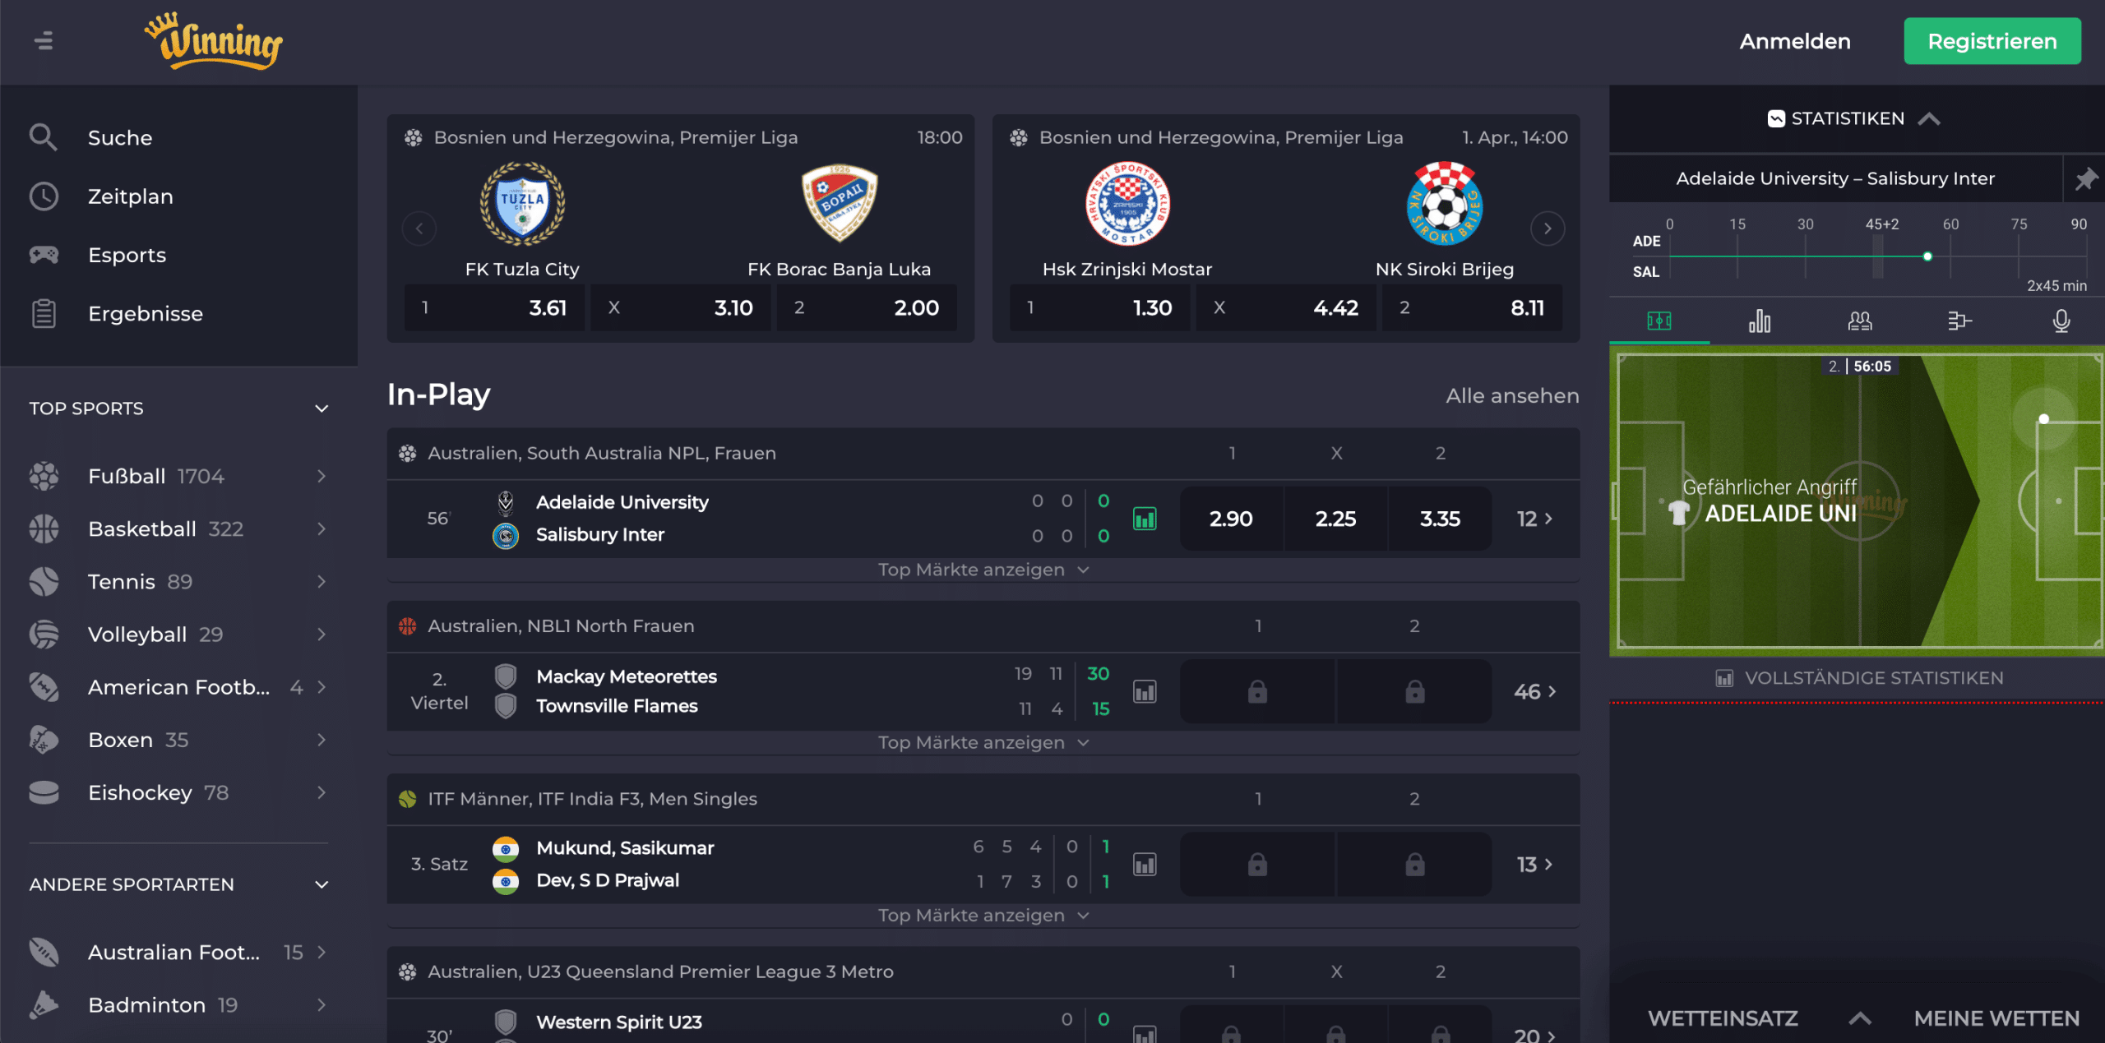This screenshot has width=2105, height=1043.
Task: Click Anmelden to log in
Action: 1795,41
